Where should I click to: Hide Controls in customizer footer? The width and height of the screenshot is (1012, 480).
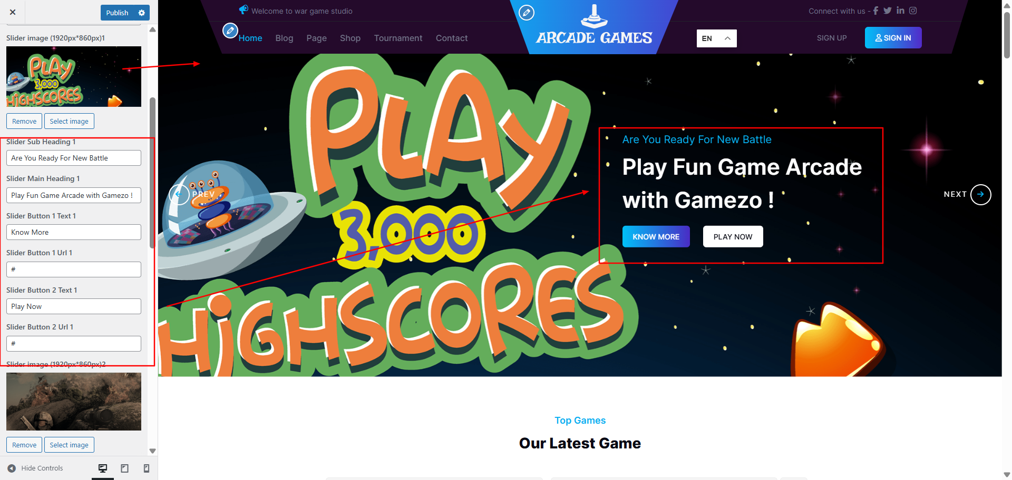(35, 468)
